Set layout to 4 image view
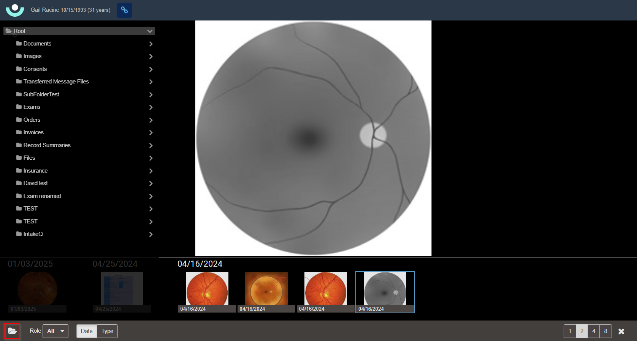This screenshot has height=341, width=637. click(x=594, y=331)
